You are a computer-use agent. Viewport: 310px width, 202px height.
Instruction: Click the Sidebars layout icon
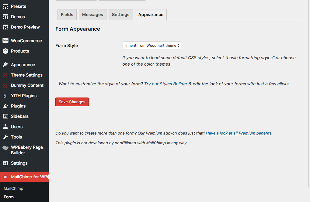[5, 116]
